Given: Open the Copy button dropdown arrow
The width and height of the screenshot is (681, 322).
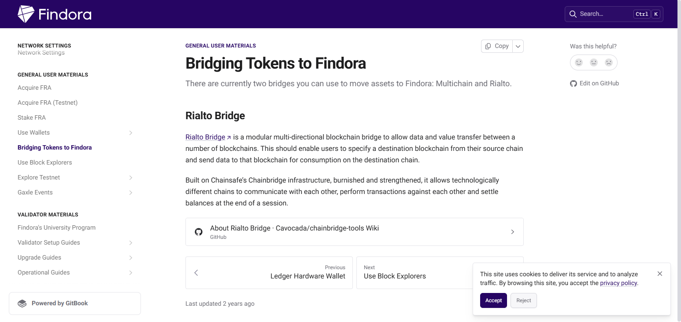Looking at the screenshot, I should coord(518,46).
